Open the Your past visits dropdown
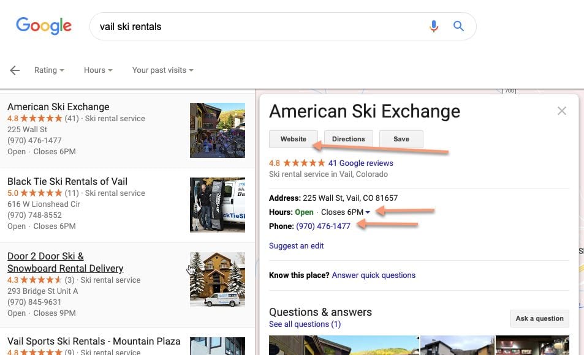The height and width of the screenshot is (355, 584). tap(163, 70)
